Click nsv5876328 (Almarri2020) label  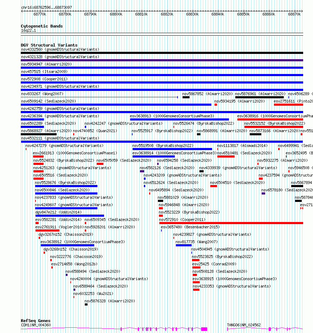click(110, 301)
